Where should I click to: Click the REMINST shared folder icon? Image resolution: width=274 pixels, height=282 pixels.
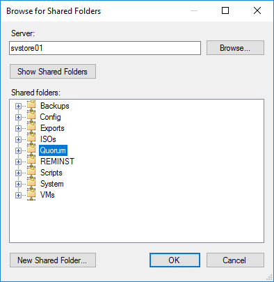31,161
